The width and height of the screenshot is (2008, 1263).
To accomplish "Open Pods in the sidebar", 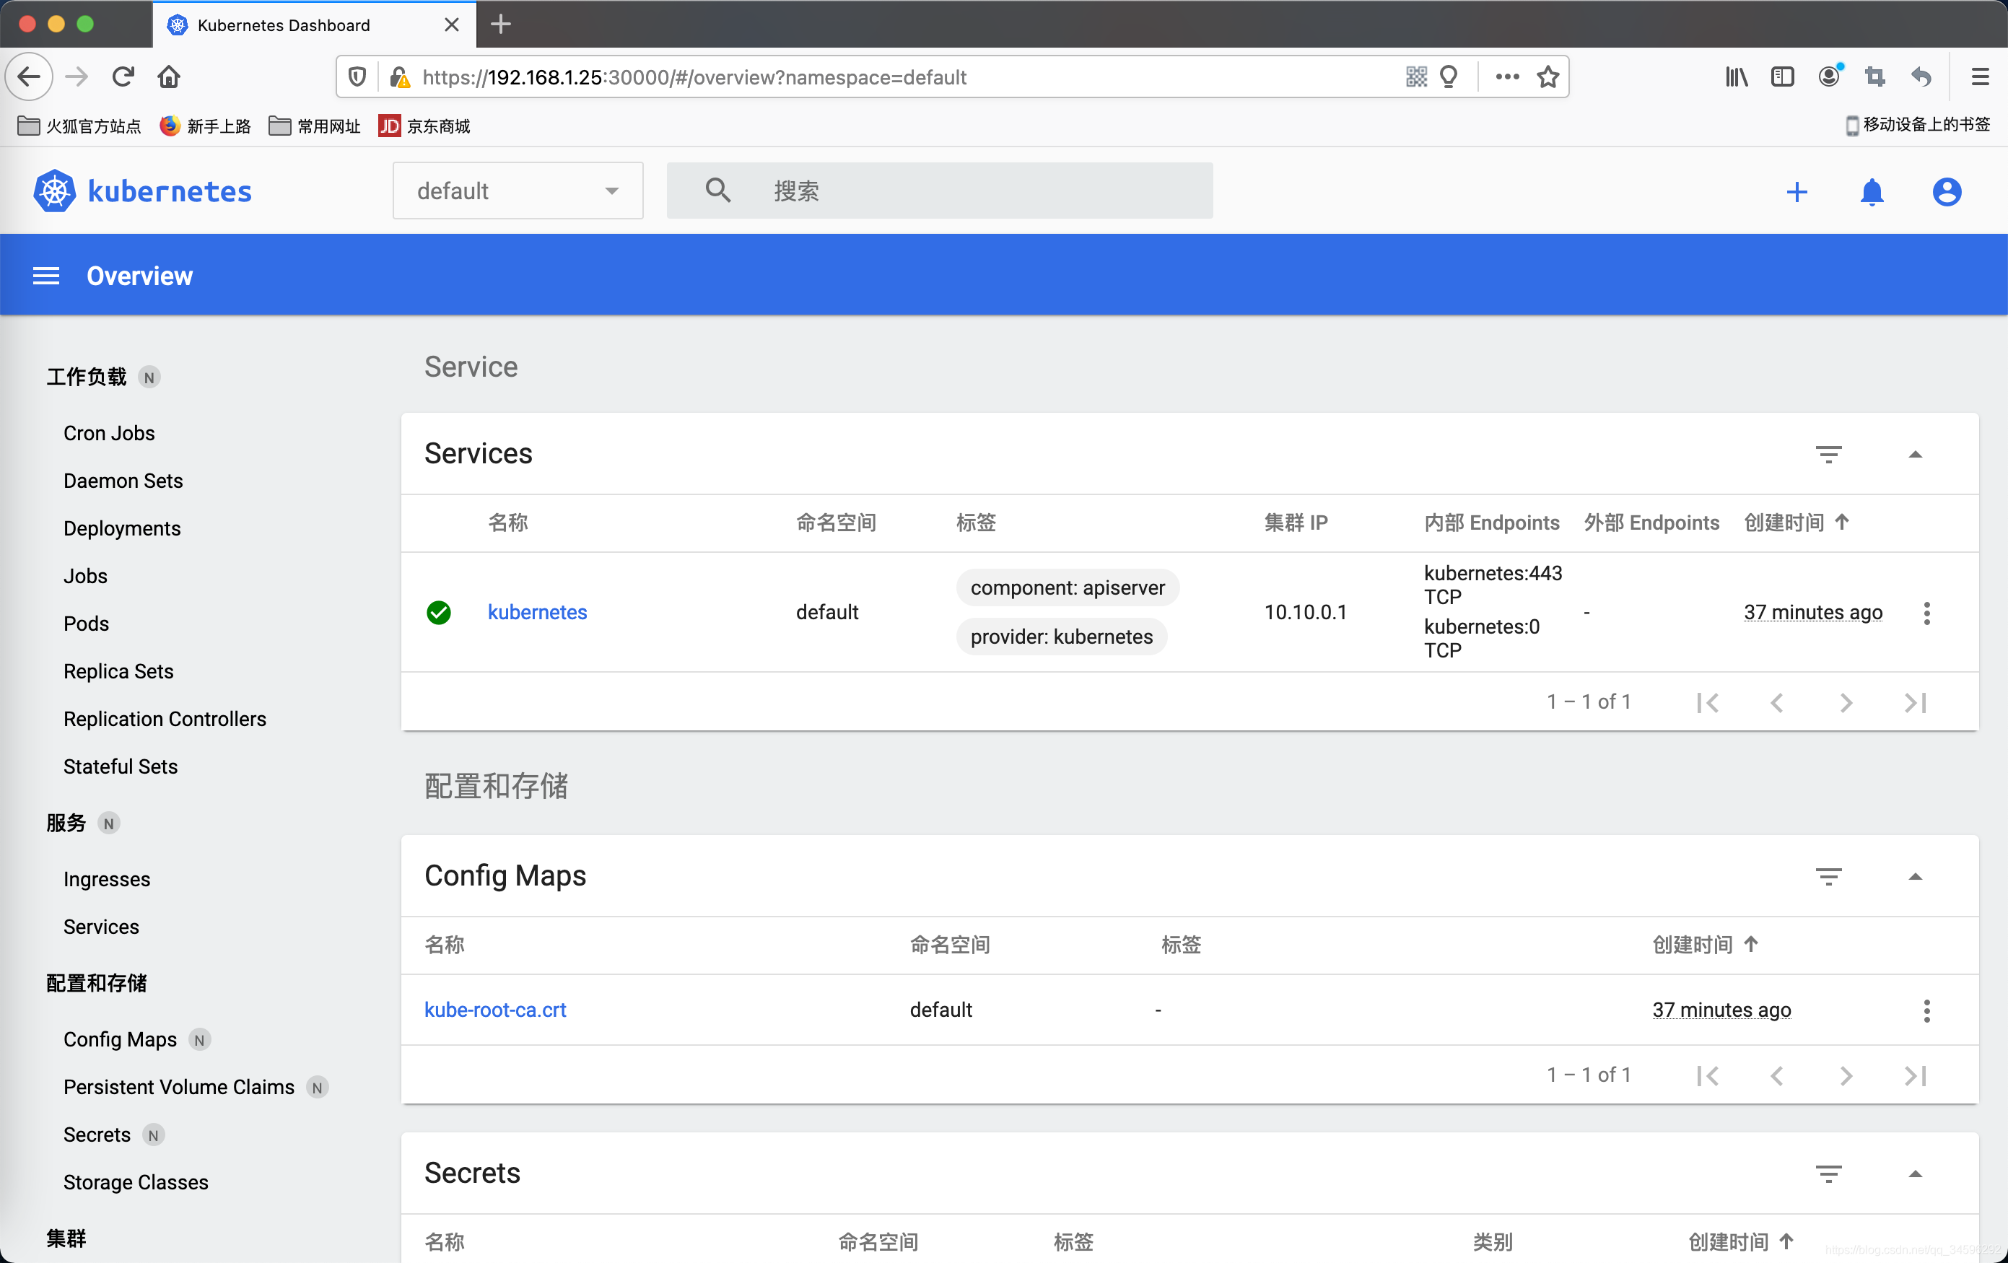I will (86, 624).
